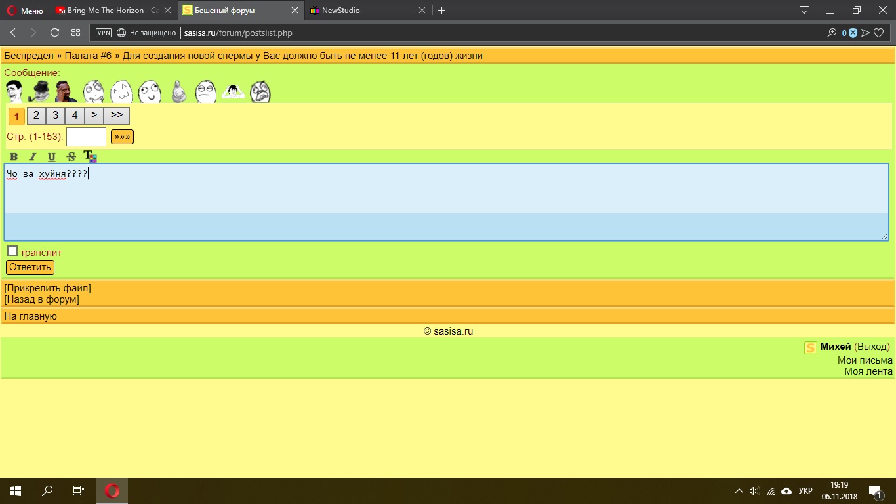Open the Opera Меню dropdown
Viewport: 896px width, 504px height.
(x=25, y=10)
